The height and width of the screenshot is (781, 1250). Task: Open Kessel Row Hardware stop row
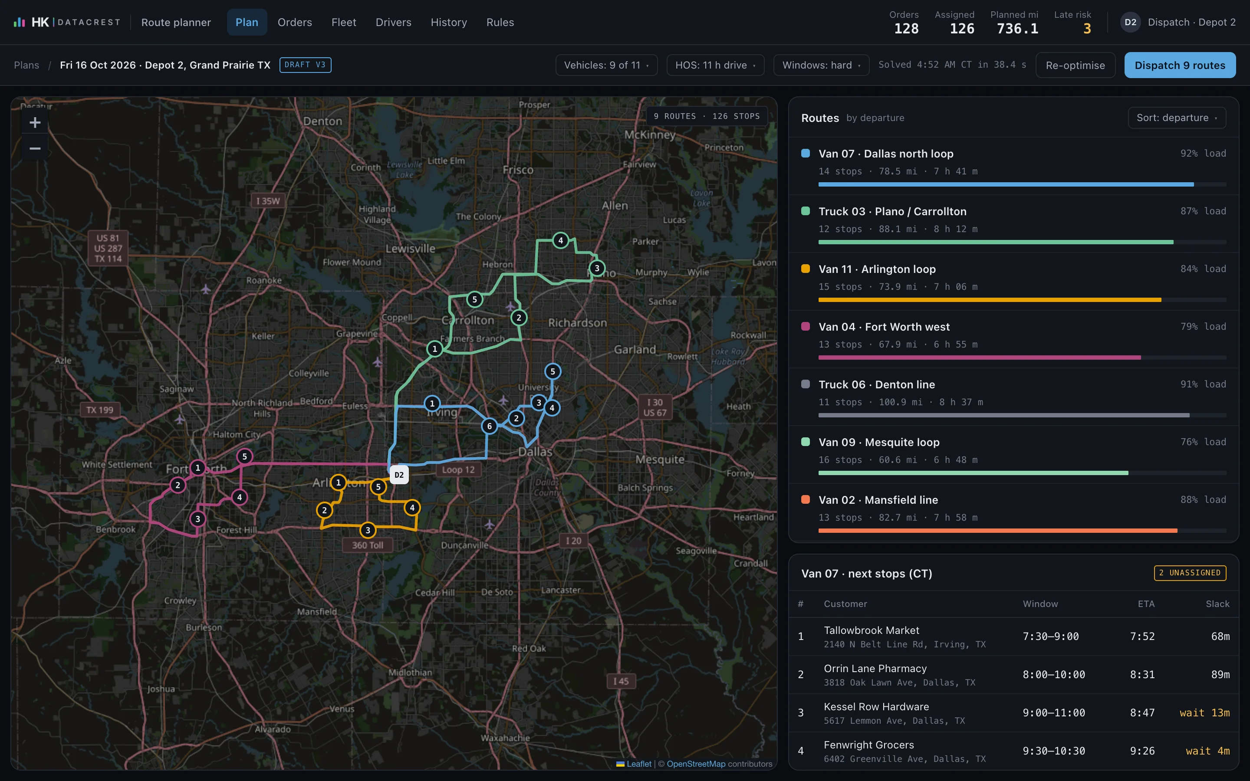coord(1013,713)
